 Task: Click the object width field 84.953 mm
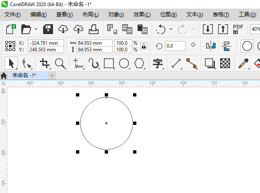click(94, 43)
